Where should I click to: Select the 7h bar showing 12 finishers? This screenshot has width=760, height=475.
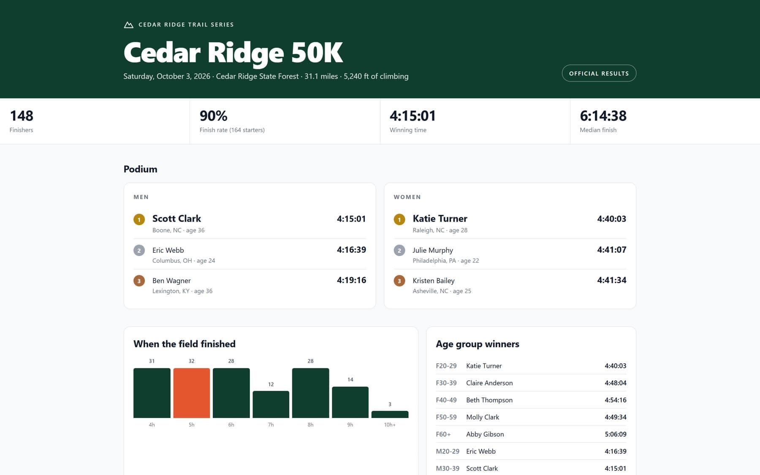click(x=271, y=405)
